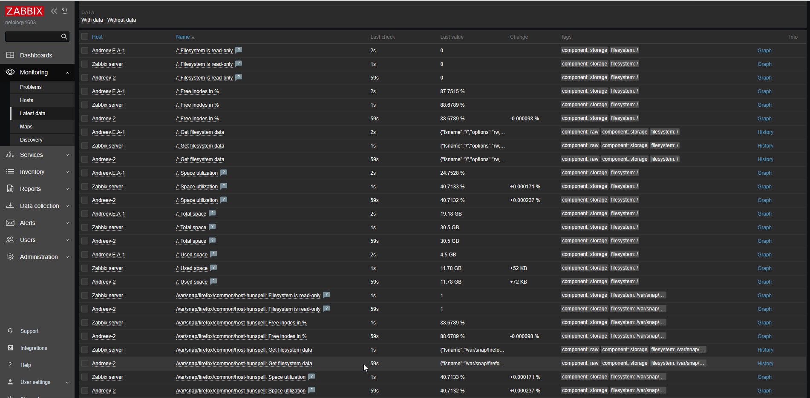
Task: Click the Administration gear icon
Action: click(10, 257)
